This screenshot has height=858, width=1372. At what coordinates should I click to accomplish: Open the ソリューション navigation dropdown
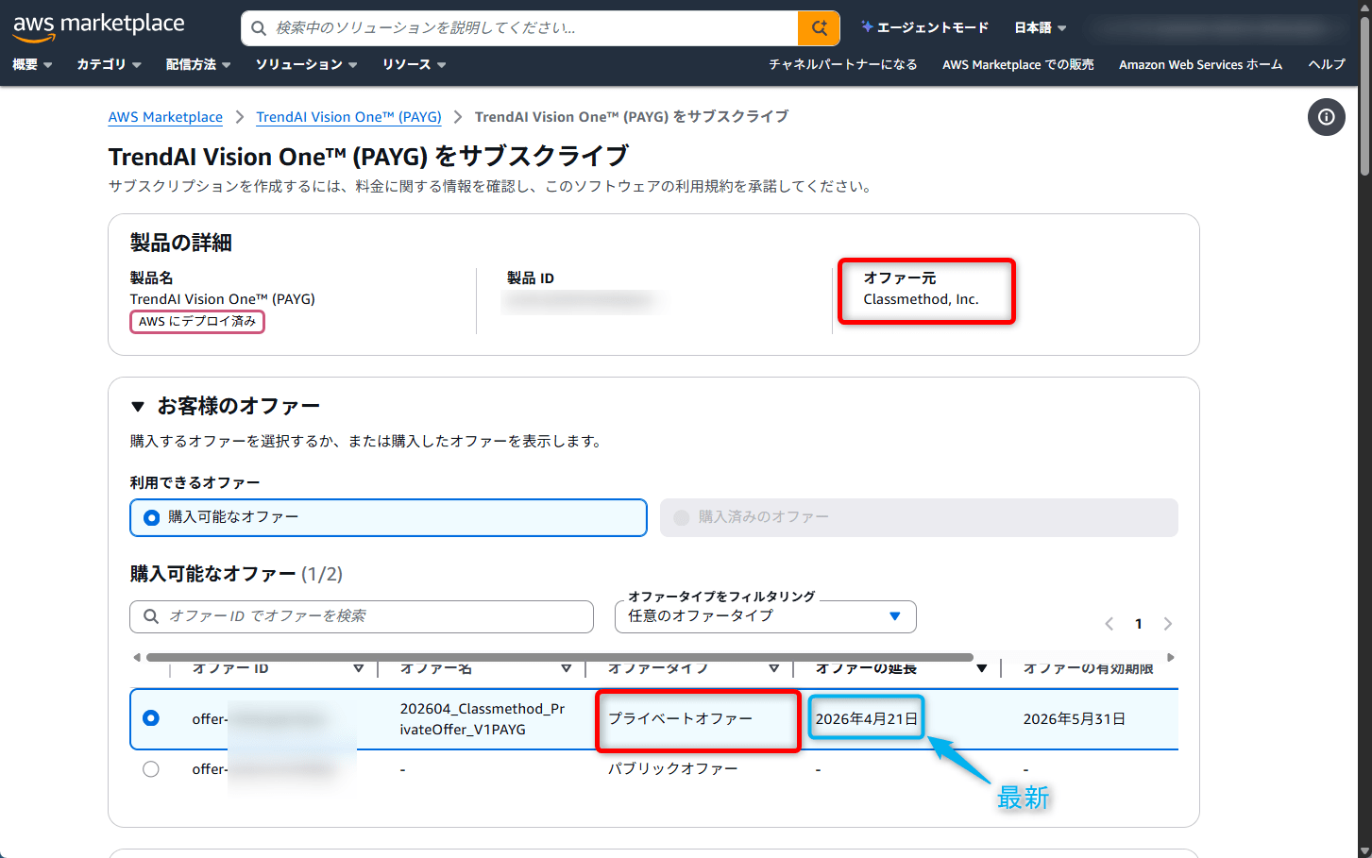(x=307, y=64)
